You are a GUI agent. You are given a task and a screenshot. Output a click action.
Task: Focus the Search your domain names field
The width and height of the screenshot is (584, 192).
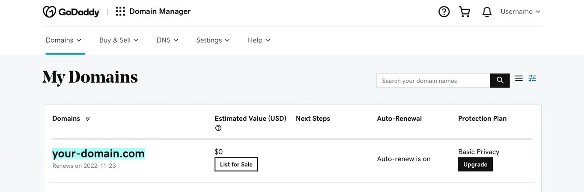click(x=433, y=81)
